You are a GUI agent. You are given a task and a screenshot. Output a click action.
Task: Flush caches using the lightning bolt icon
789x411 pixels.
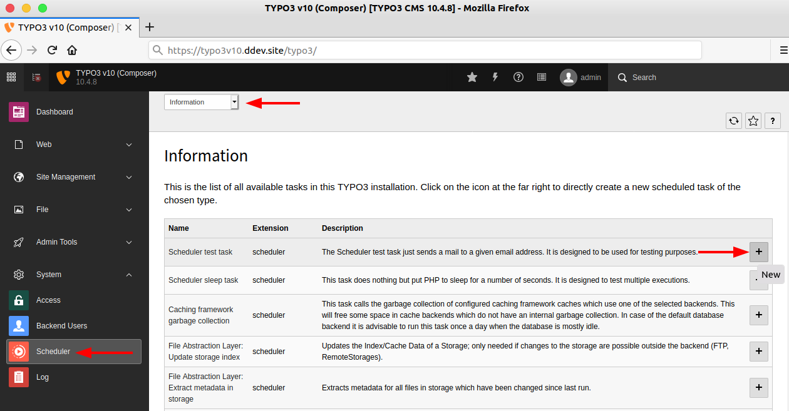(495, 76)
